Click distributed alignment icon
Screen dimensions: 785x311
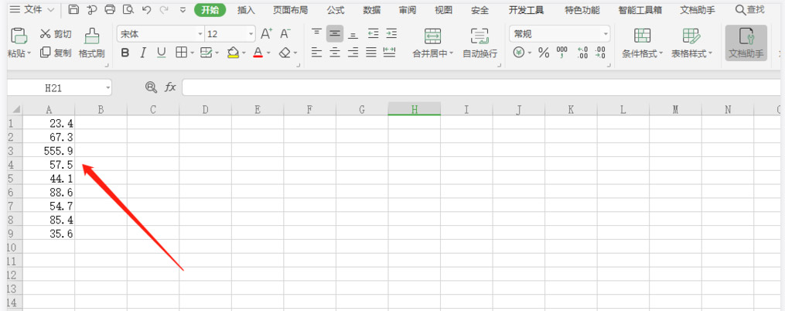[x=390, y=52]
